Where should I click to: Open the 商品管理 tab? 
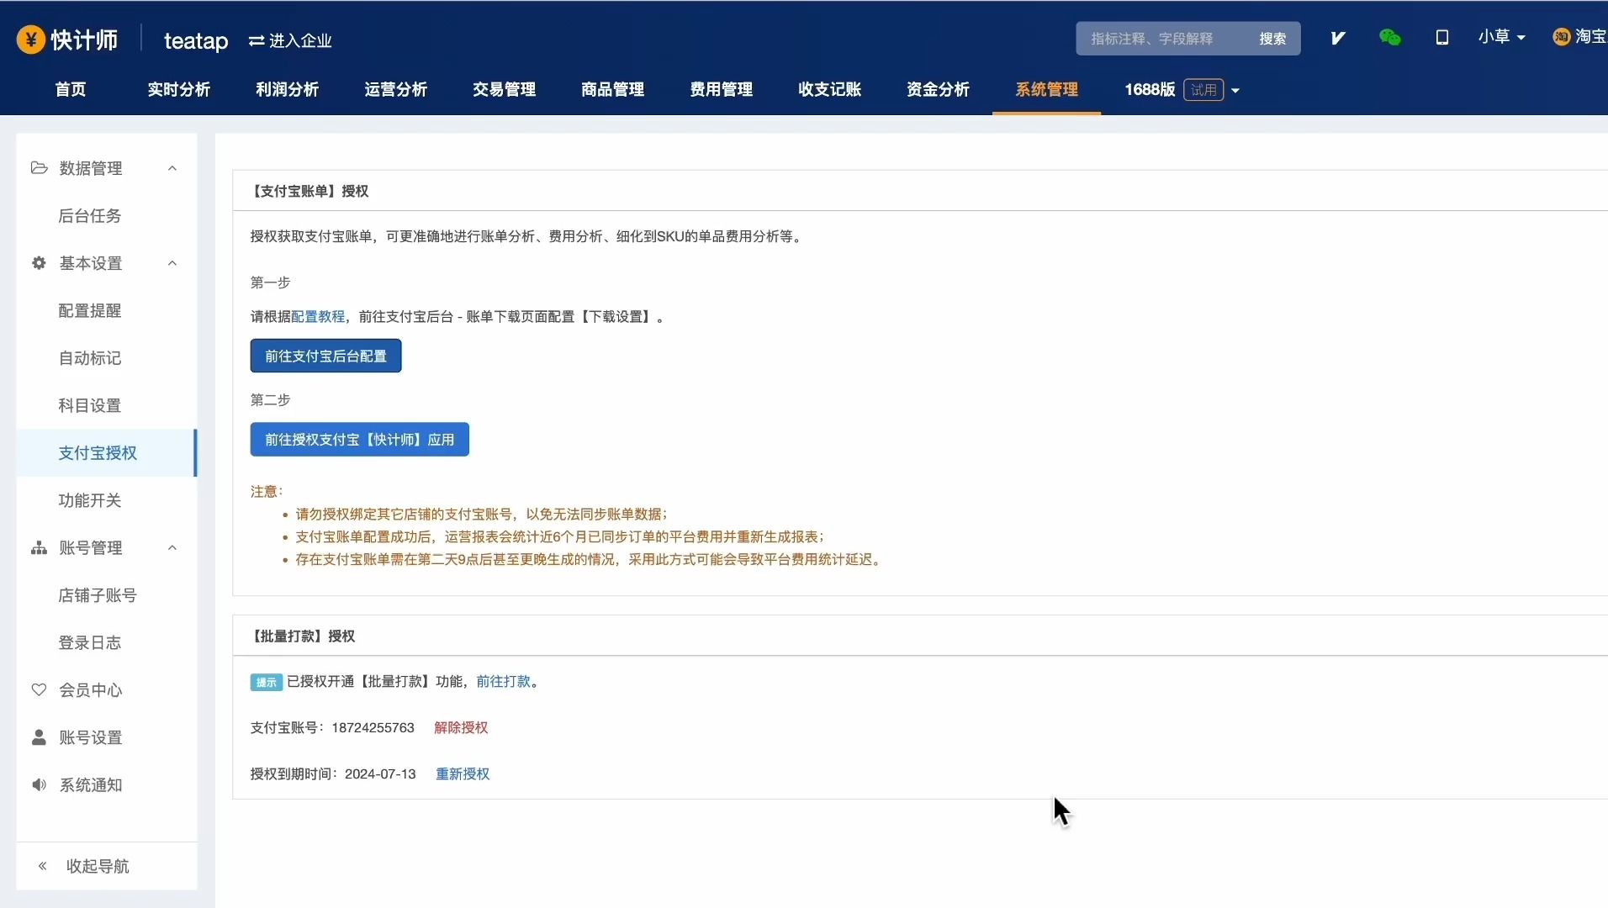613,90
